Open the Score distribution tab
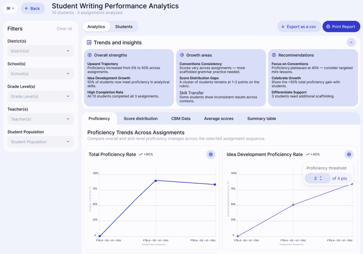 pyautogui.click(x=141, y=119)
